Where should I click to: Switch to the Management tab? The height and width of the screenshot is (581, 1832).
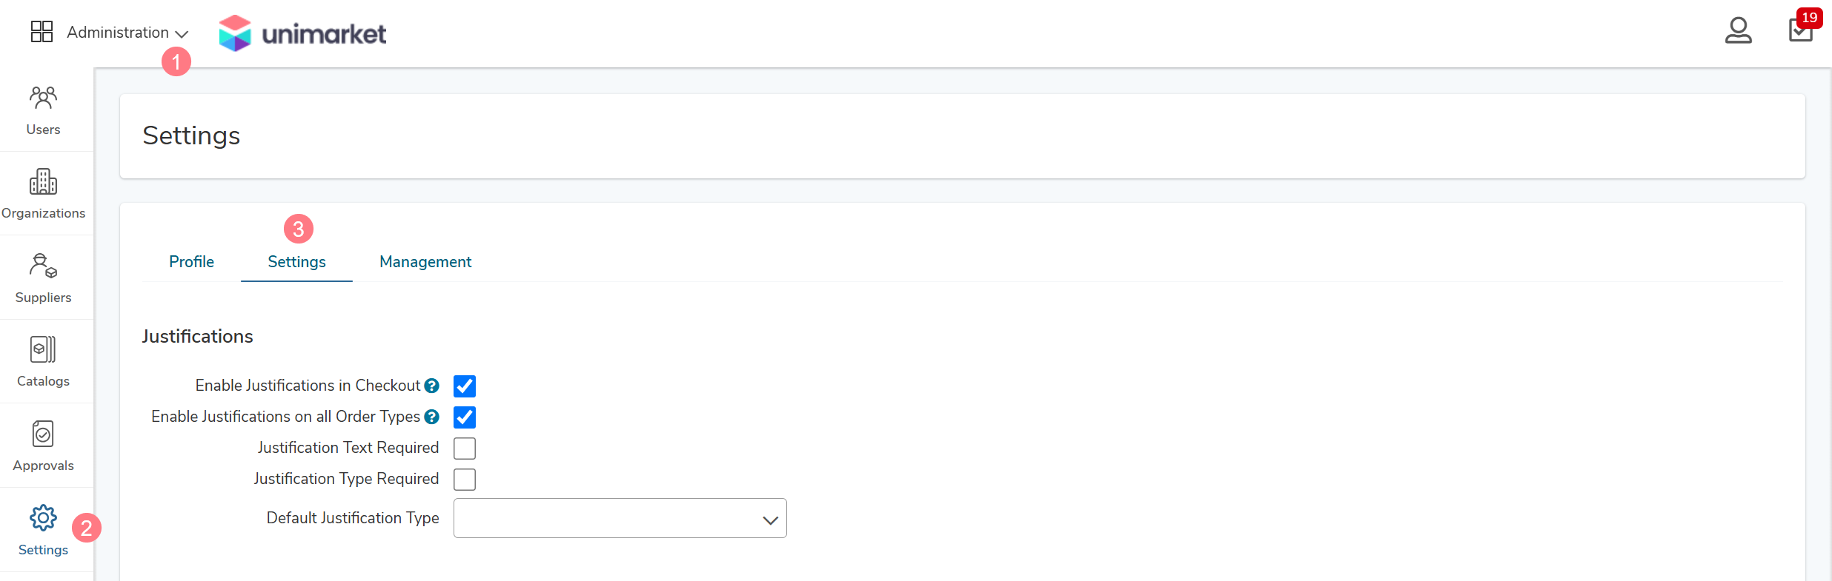(x=425, y=262)
